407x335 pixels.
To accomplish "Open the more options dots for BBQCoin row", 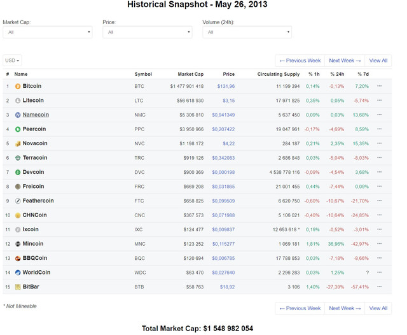I will click(379, 258).
